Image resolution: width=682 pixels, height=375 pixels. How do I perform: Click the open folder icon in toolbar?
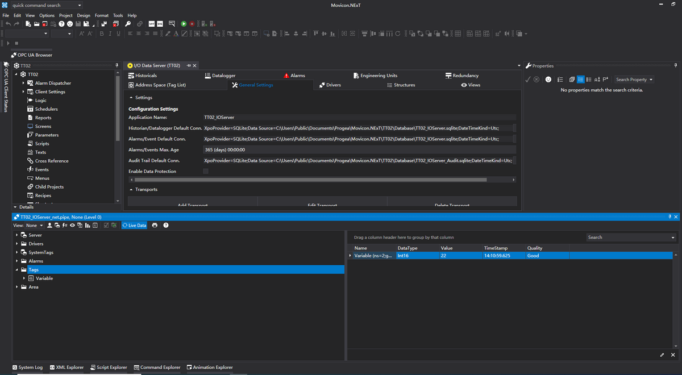(x=36, y=24)
